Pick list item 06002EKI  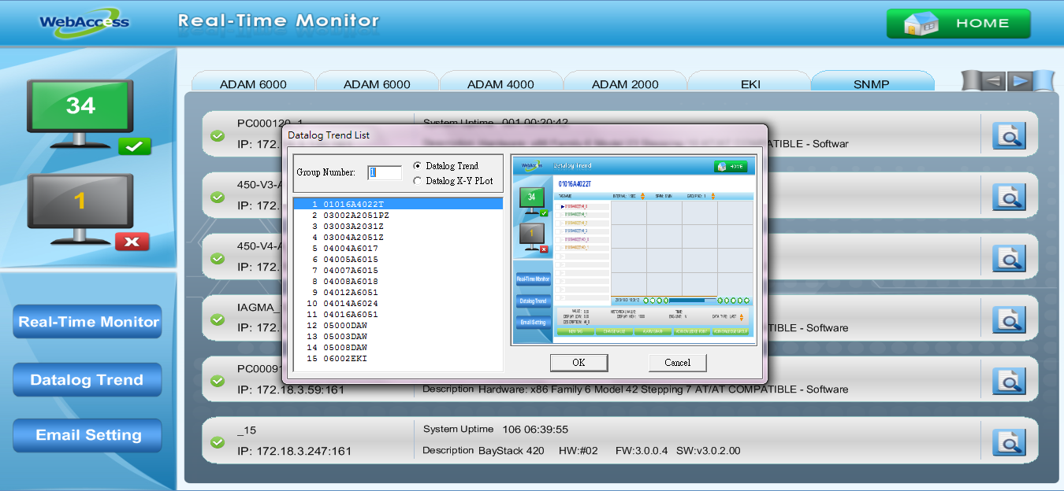[x=398, y=359]
